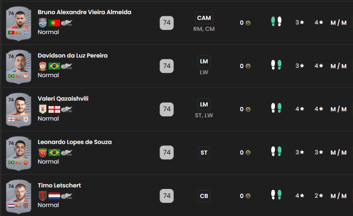Click Timo Letschert's player card thumbnail
353x216 pixels.
click(x=19, y=196)
